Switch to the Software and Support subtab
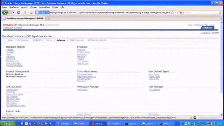This screenshot has width=224, height=126. (97, 40)
